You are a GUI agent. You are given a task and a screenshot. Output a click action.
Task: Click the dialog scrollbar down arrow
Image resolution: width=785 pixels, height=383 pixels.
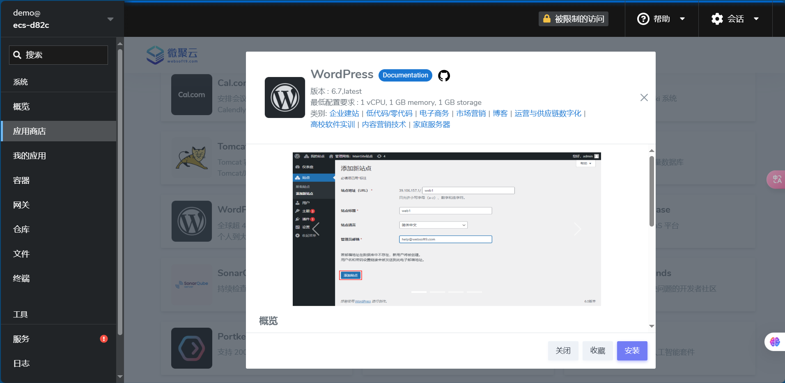[652, 326]
